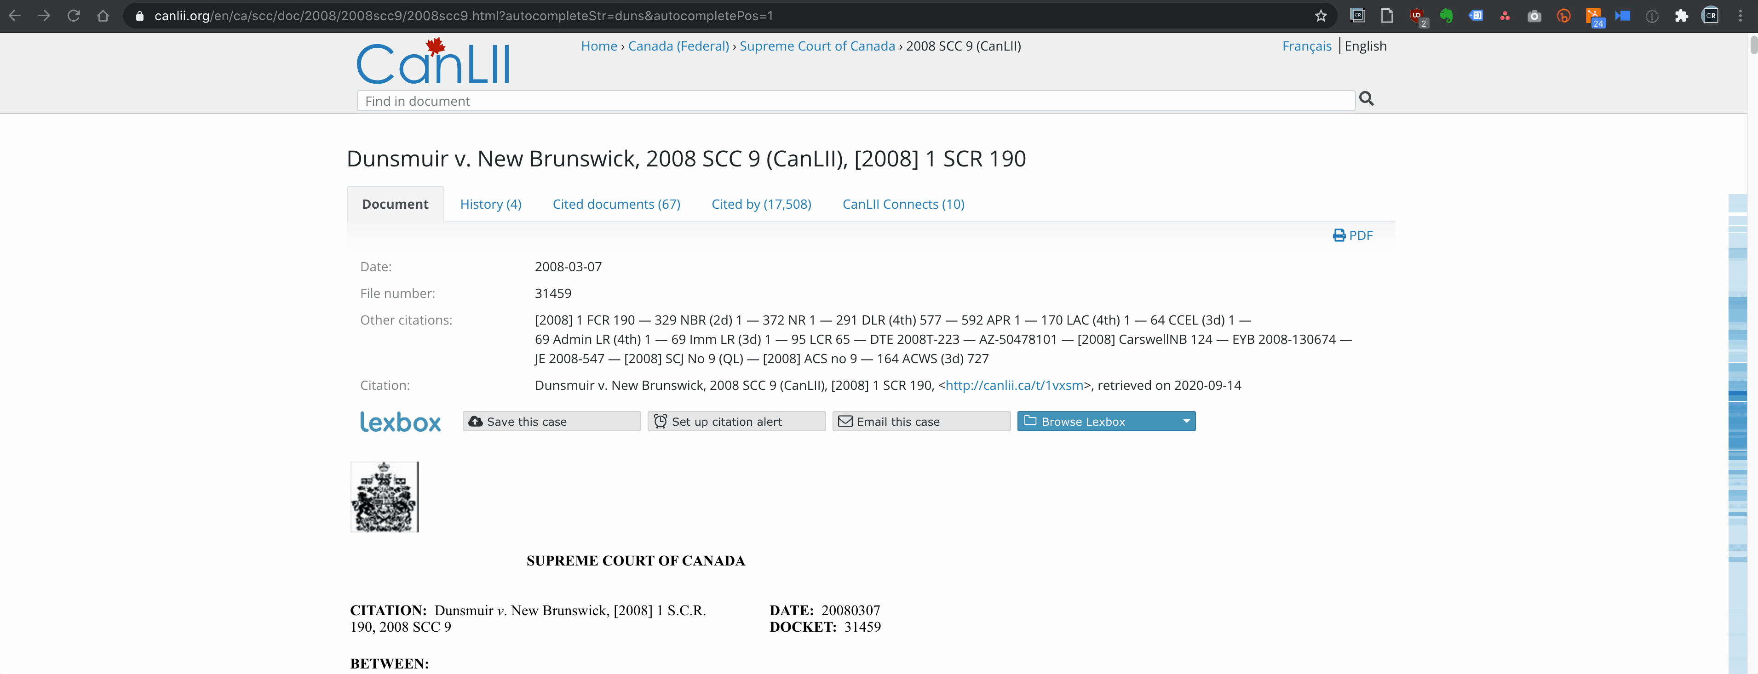Go back to the previous page
This screenshot has width=1758, height=674.
point(14,15)
